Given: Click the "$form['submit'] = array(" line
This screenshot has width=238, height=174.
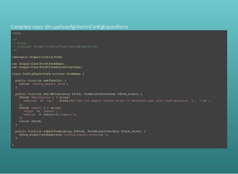Looking at the screenshot, I should [x=40, y=108].
